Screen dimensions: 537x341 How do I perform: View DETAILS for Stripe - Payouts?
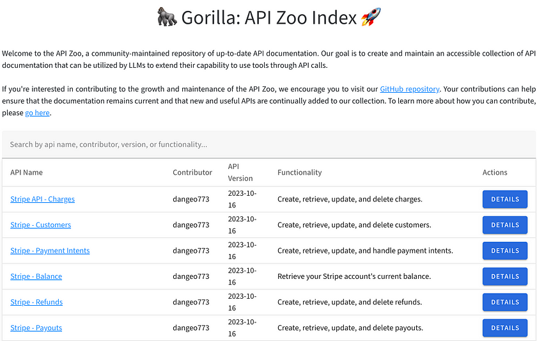tap(505, 328)
